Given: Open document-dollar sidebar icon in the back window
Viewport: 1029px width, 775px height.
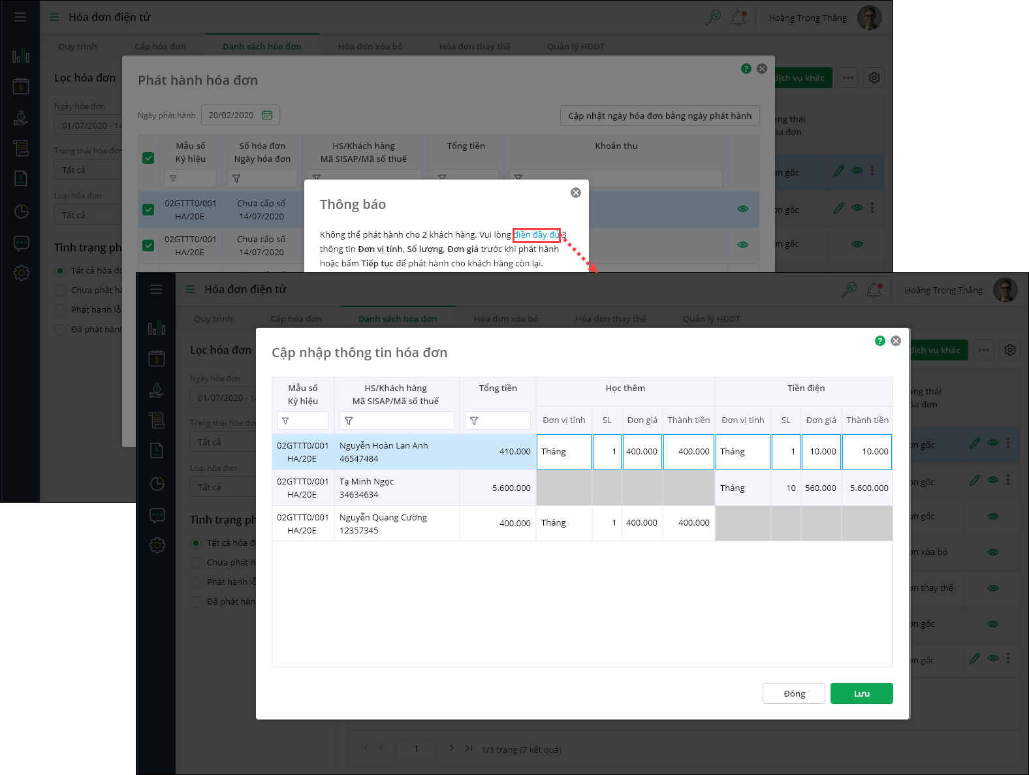Looking at the screenshot, I should tap(21, 178).
